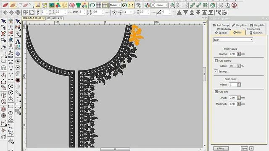Viewport: 269px width, 151px height.
Task: Select the arrow Select Object tool
Action: (x=3, y=21)
